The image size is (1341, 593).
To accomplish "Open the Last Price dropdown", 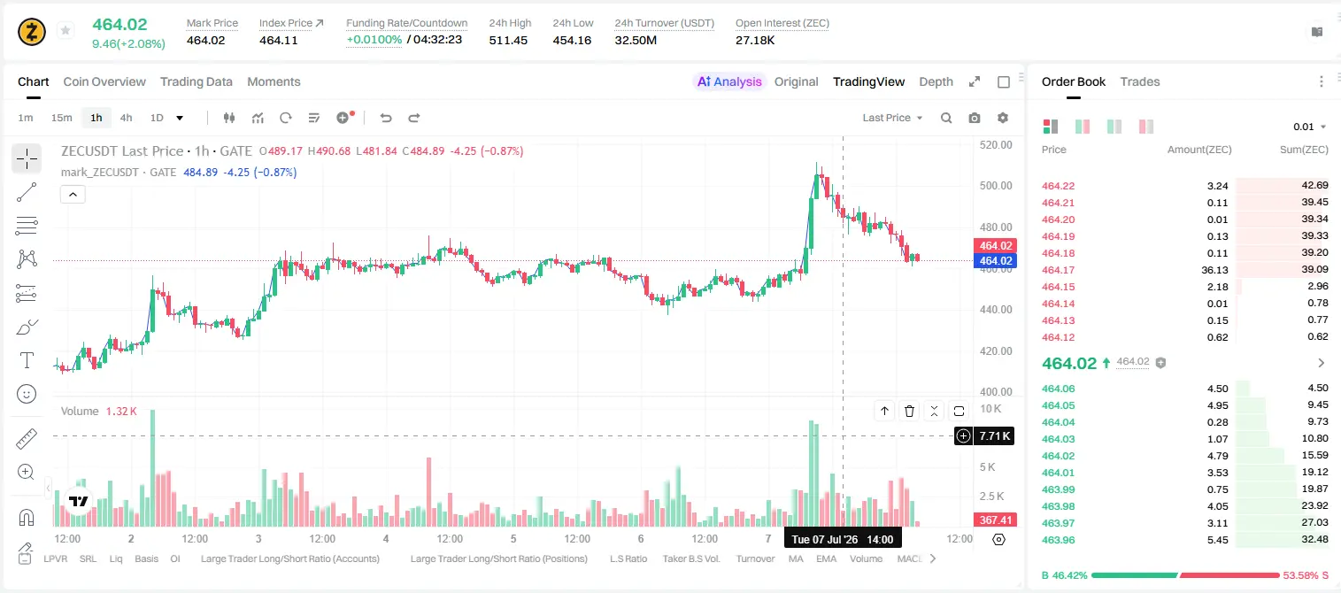I will (x=892, y=118).
